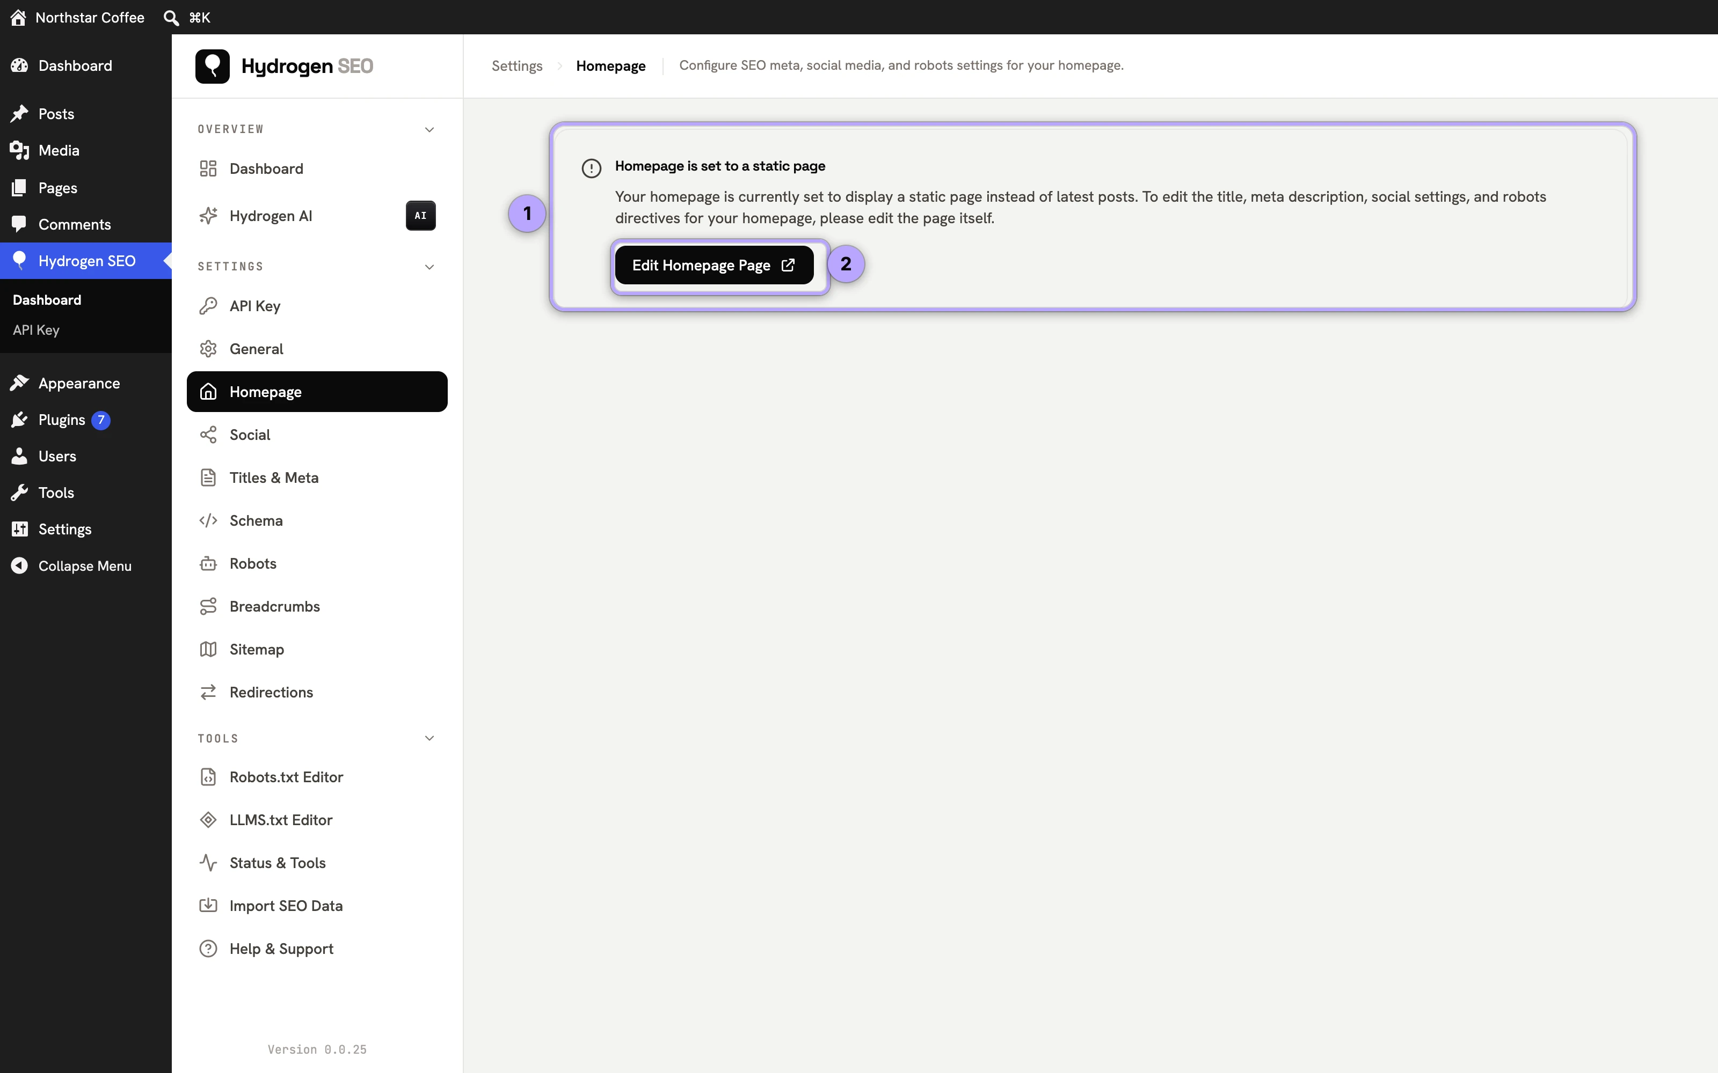Click the Status & Tools activity icon
Screen dimensions: 1718x1073
click(x=208, y=863)
